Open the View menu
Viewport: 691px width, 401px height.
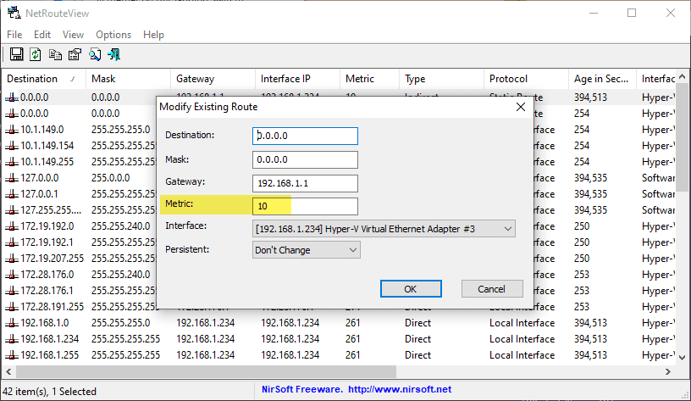[74, 35]
